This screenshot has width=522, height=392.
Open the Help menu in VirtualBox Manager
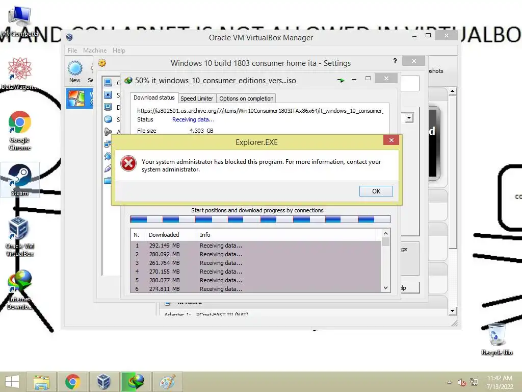coord(119,51)
